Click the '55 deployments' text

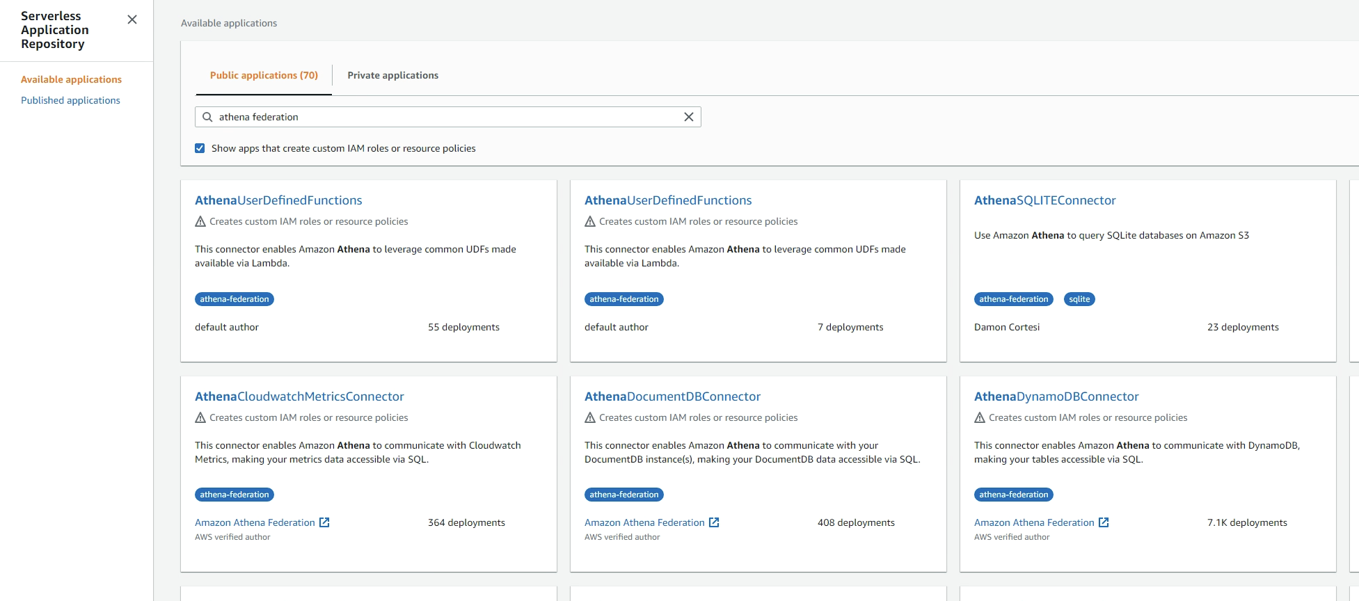463,327
